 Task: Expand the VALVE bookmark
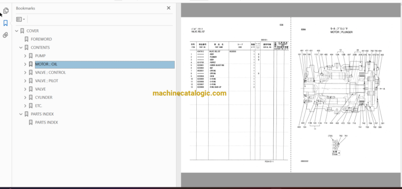(25, 89)
